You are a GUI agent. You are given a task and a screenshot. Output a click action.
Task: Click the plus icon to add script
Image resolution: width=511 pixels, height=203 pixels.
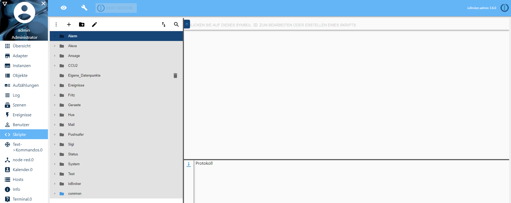pos(69,24)
